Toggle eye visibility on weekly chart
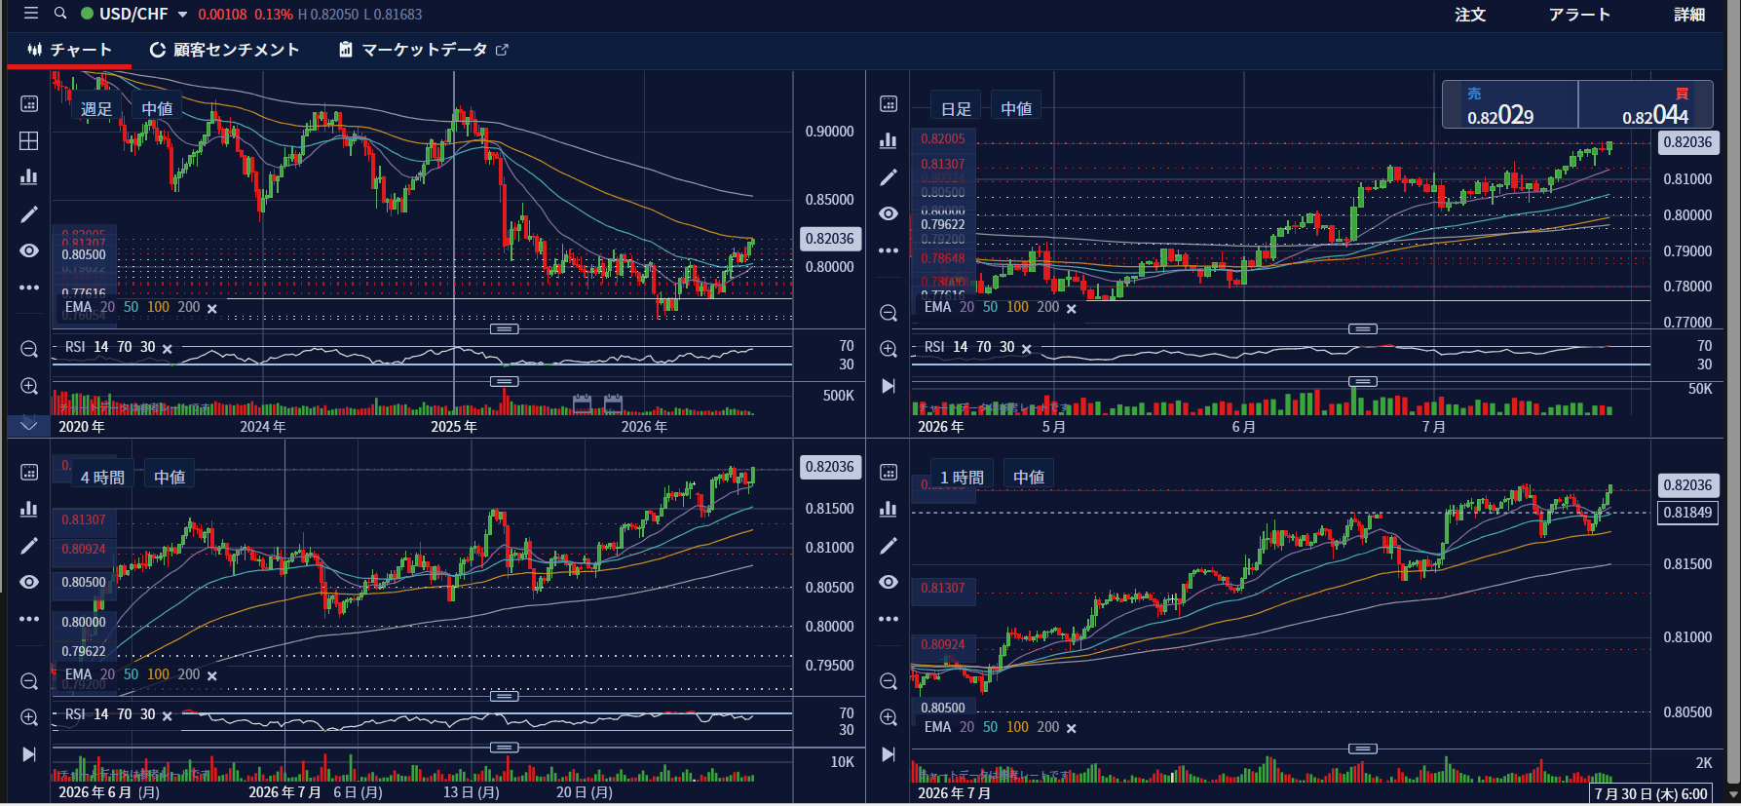Screen dimensions: 1741x806 pyautogui.click(x=29, y=250)
